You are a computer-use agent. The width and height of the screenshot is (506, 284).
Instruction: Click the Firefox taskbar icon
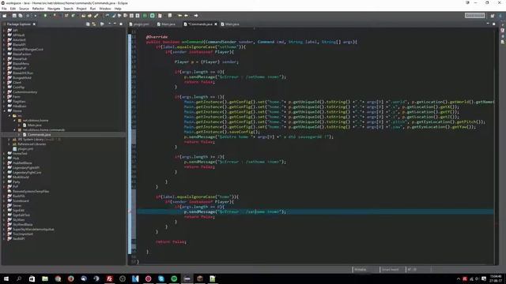pos(70,278)
